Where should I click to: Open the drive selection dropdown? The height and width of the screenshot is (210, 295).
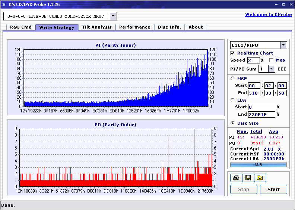point(113,16)
